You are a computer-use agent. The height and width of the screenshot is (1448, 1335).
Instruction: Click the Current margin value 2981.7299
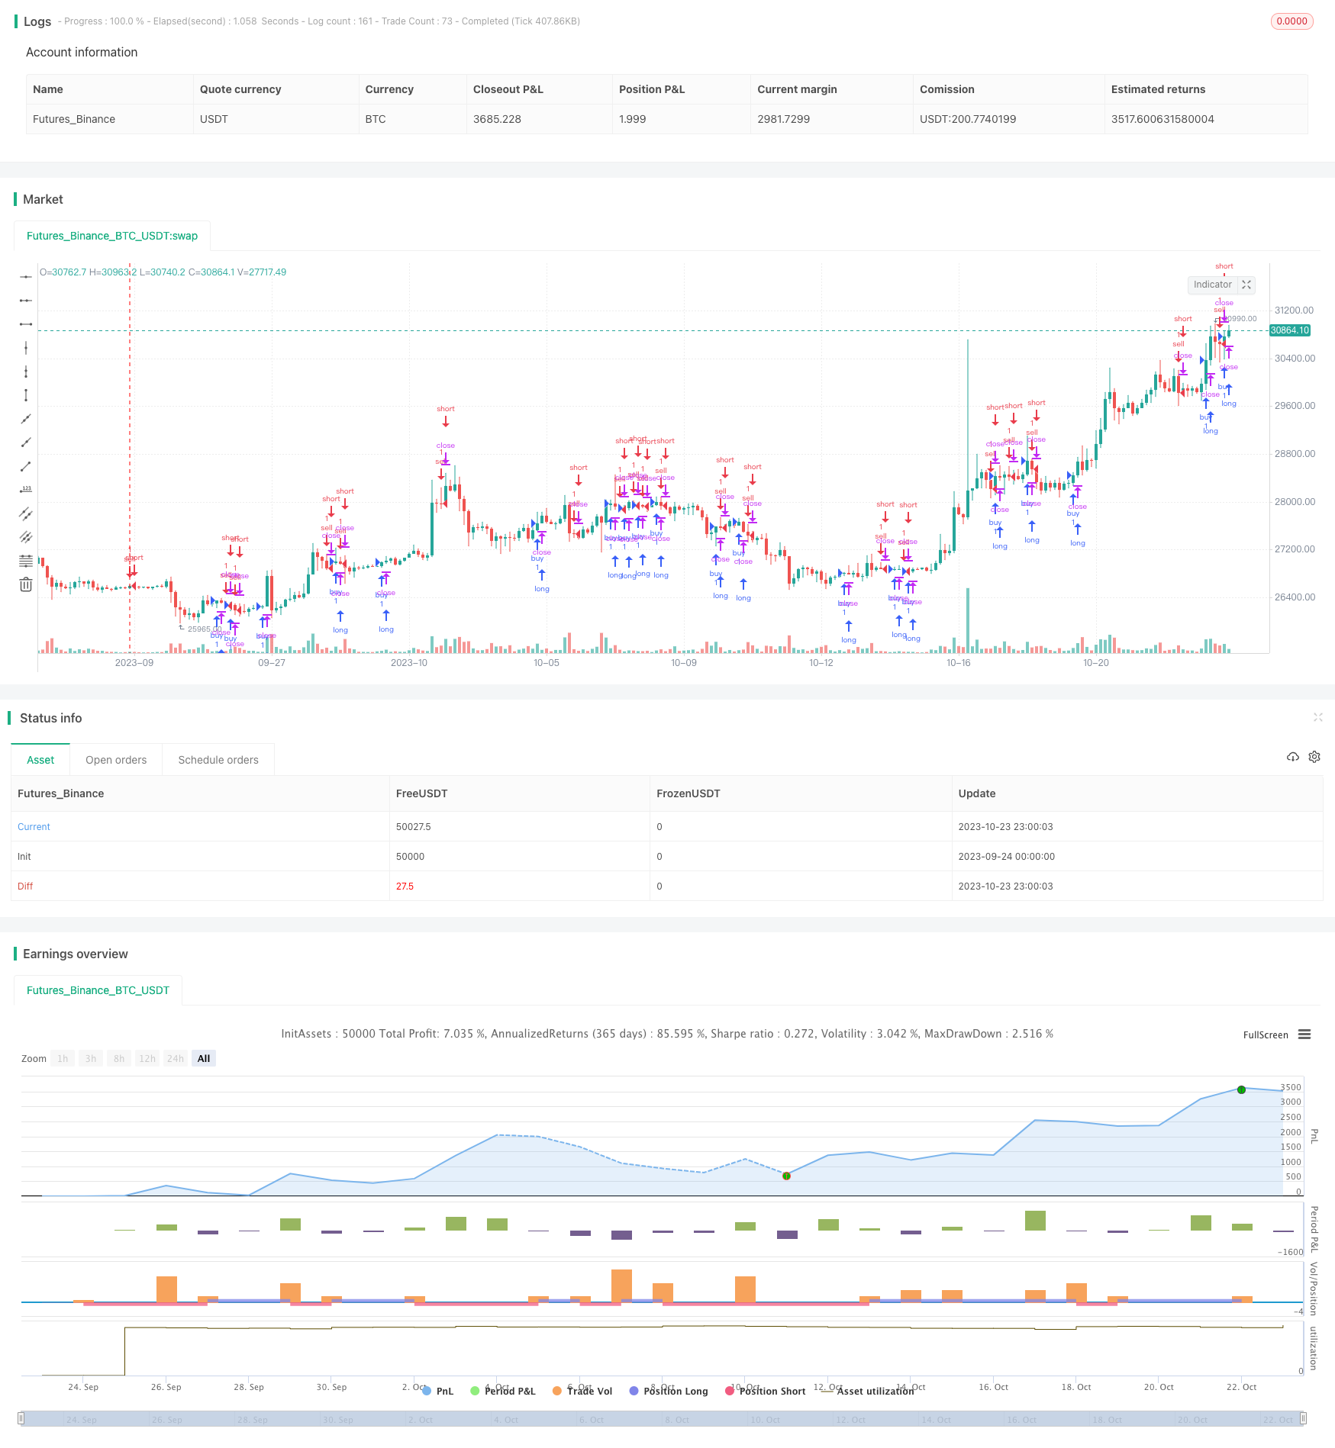(x=784, y=119)
